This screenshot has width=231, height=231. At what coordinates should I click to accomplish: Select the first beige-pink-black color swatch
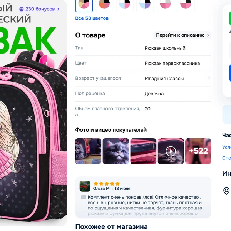[84, 5]
